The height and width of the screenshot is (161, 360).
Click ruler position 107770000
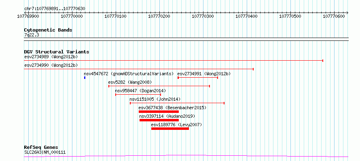click(72, 16)
